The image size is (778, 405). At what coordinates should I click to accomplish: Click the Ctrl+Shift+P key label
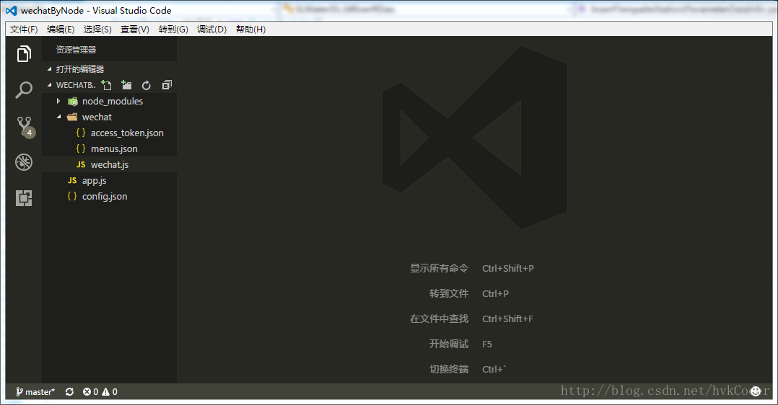click(x=508, y=268)
